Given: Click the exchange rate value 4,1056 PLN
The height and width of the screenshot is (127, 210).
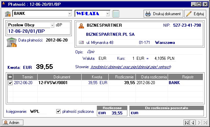Looking at the screenshot, I should 165,58.
